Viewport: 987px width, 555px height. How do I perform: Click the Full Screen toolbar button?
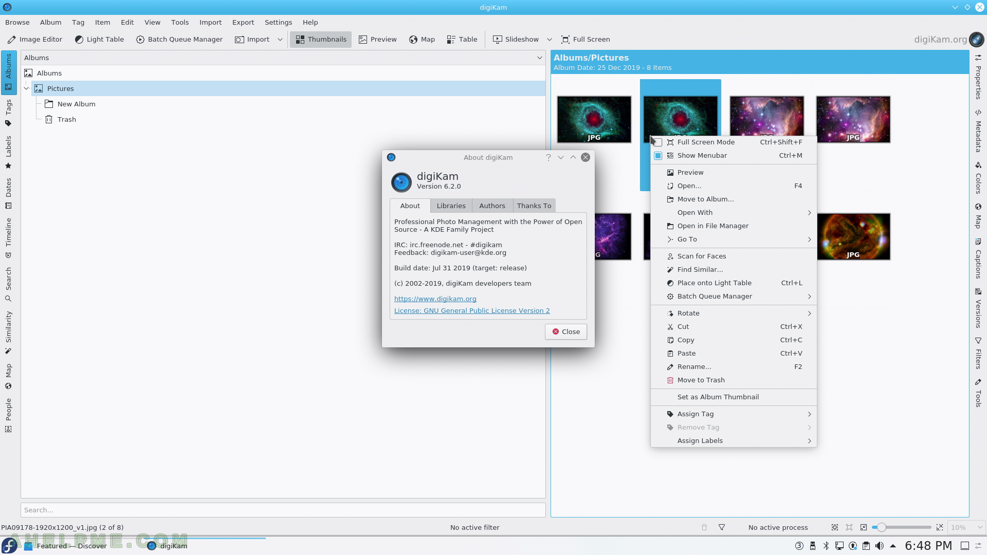pyautogui.click(x=586, y=40)
